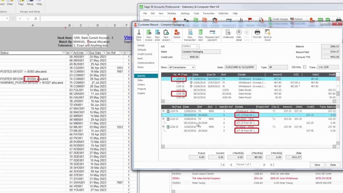Switch to the Orders tab
Viewport: 343px width, 193px height.
click(141, 84)
